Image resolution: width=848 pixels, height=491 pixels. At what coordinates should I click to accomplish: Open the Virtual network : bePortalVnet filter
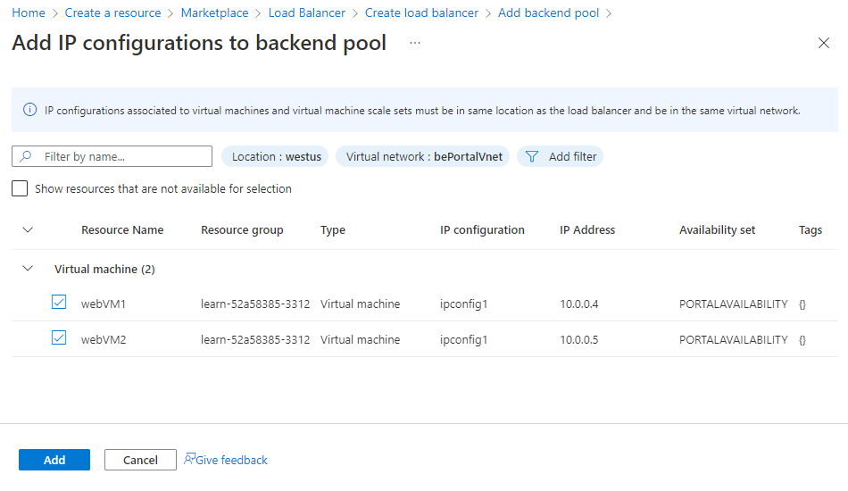pyautogui.click(x=422, y=156)
